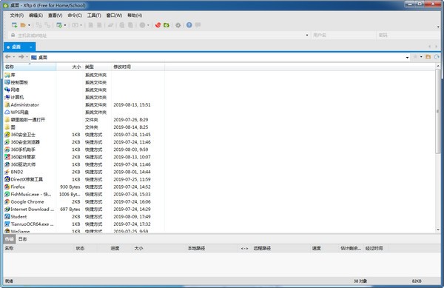444x288 pixels.
Task: Click the Back navigation arrow
Action: click(x=8, y=57)
